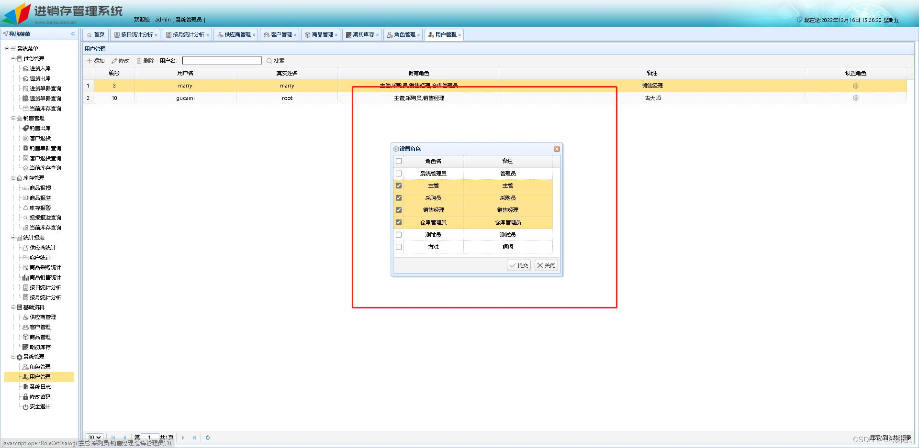The height and width of the screenshot is (448, 919).
Task: Open 进货入库 in the sidebar
Action: pyautogui.click(x=40, y=68)
